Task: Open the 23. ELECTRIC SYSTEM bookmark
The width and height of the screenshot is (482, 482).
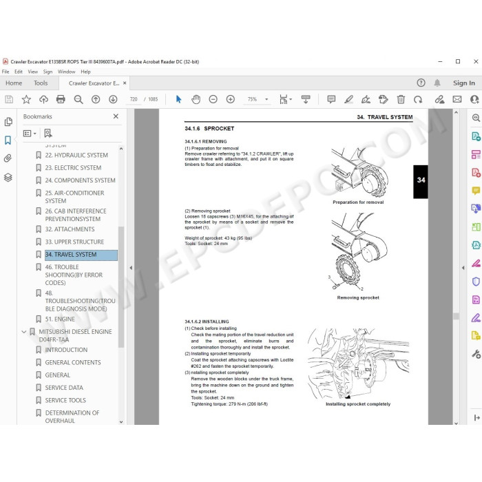Action: (73, 168)
